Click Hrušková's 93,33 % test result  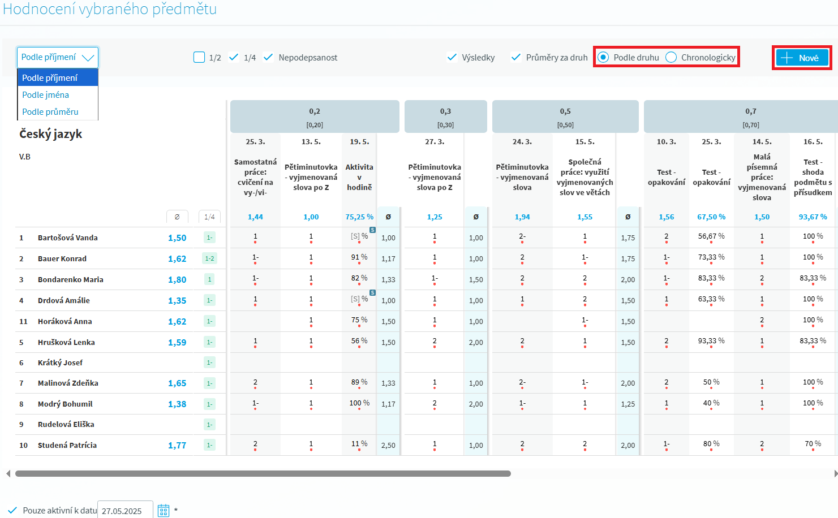coord(711,341)
